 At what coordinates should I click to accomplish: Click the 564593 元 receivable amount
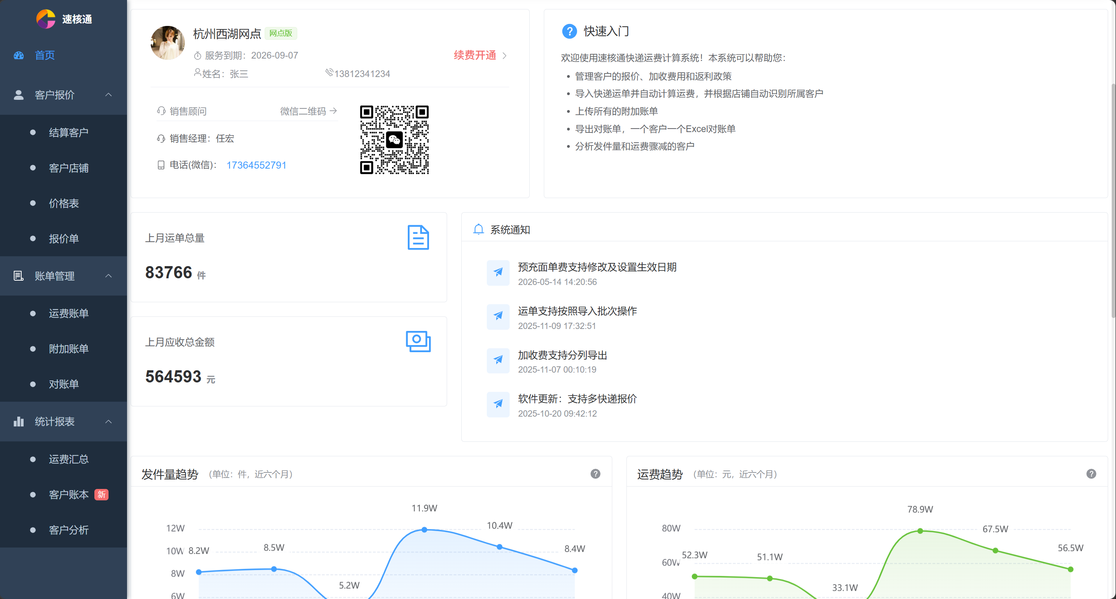[180, 377]
